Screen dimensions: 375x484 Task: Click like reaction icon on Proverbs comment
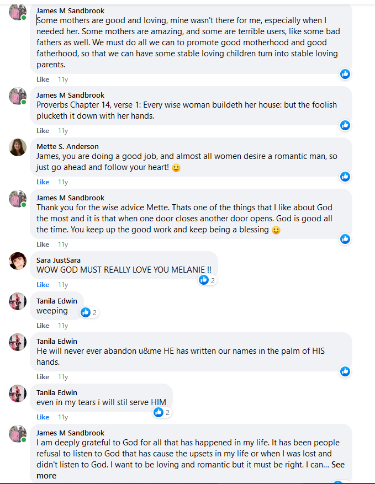coord(345,125)
